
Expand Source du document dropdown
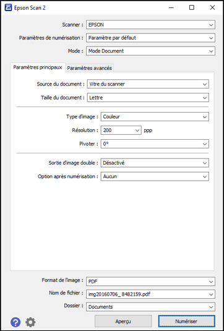(148, 84)
